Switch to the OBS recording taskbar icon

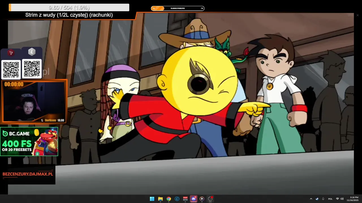pyautogui.click(x=210, y=199)
